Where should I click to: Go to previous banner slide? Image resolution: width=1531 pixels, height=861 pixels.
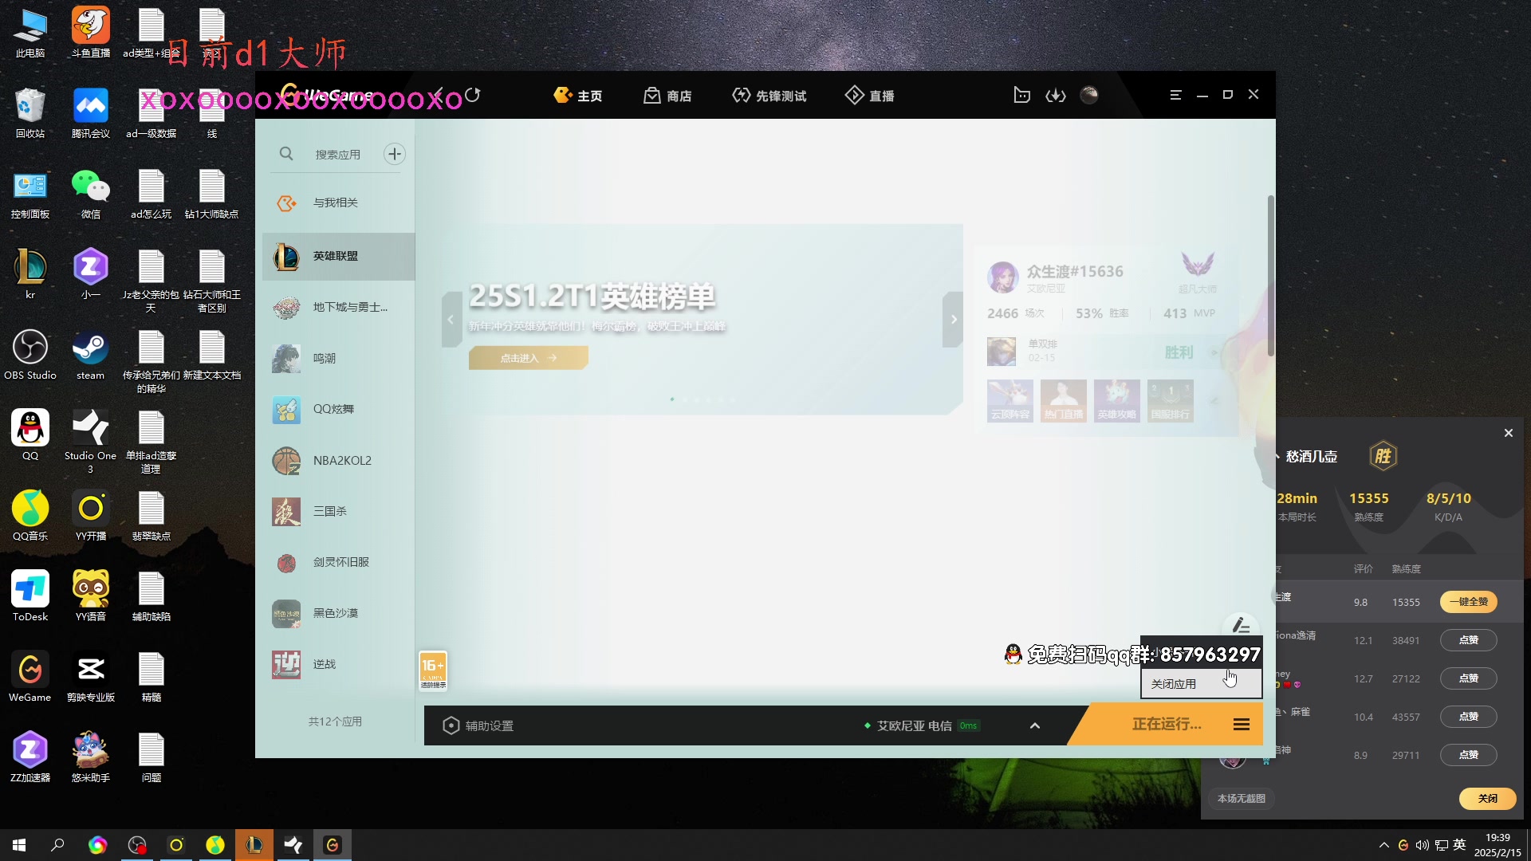click(x=451, y=320)
